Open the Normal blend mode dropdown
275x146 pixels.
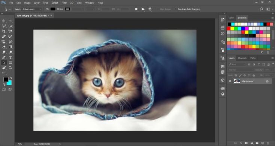[x=241, y=70]
